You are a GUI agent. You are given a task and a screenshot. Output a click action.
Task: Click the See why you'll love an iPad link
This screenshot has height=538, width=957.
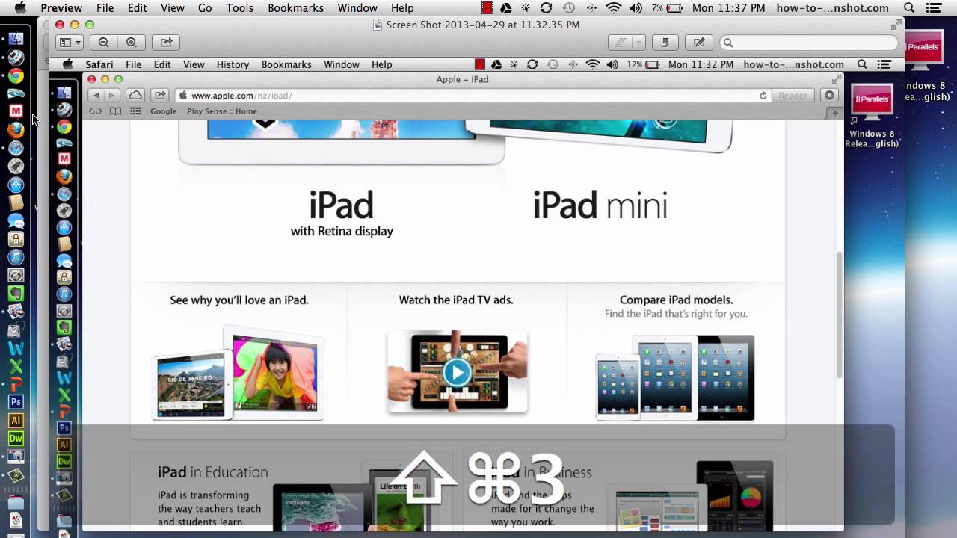(239, 300)
